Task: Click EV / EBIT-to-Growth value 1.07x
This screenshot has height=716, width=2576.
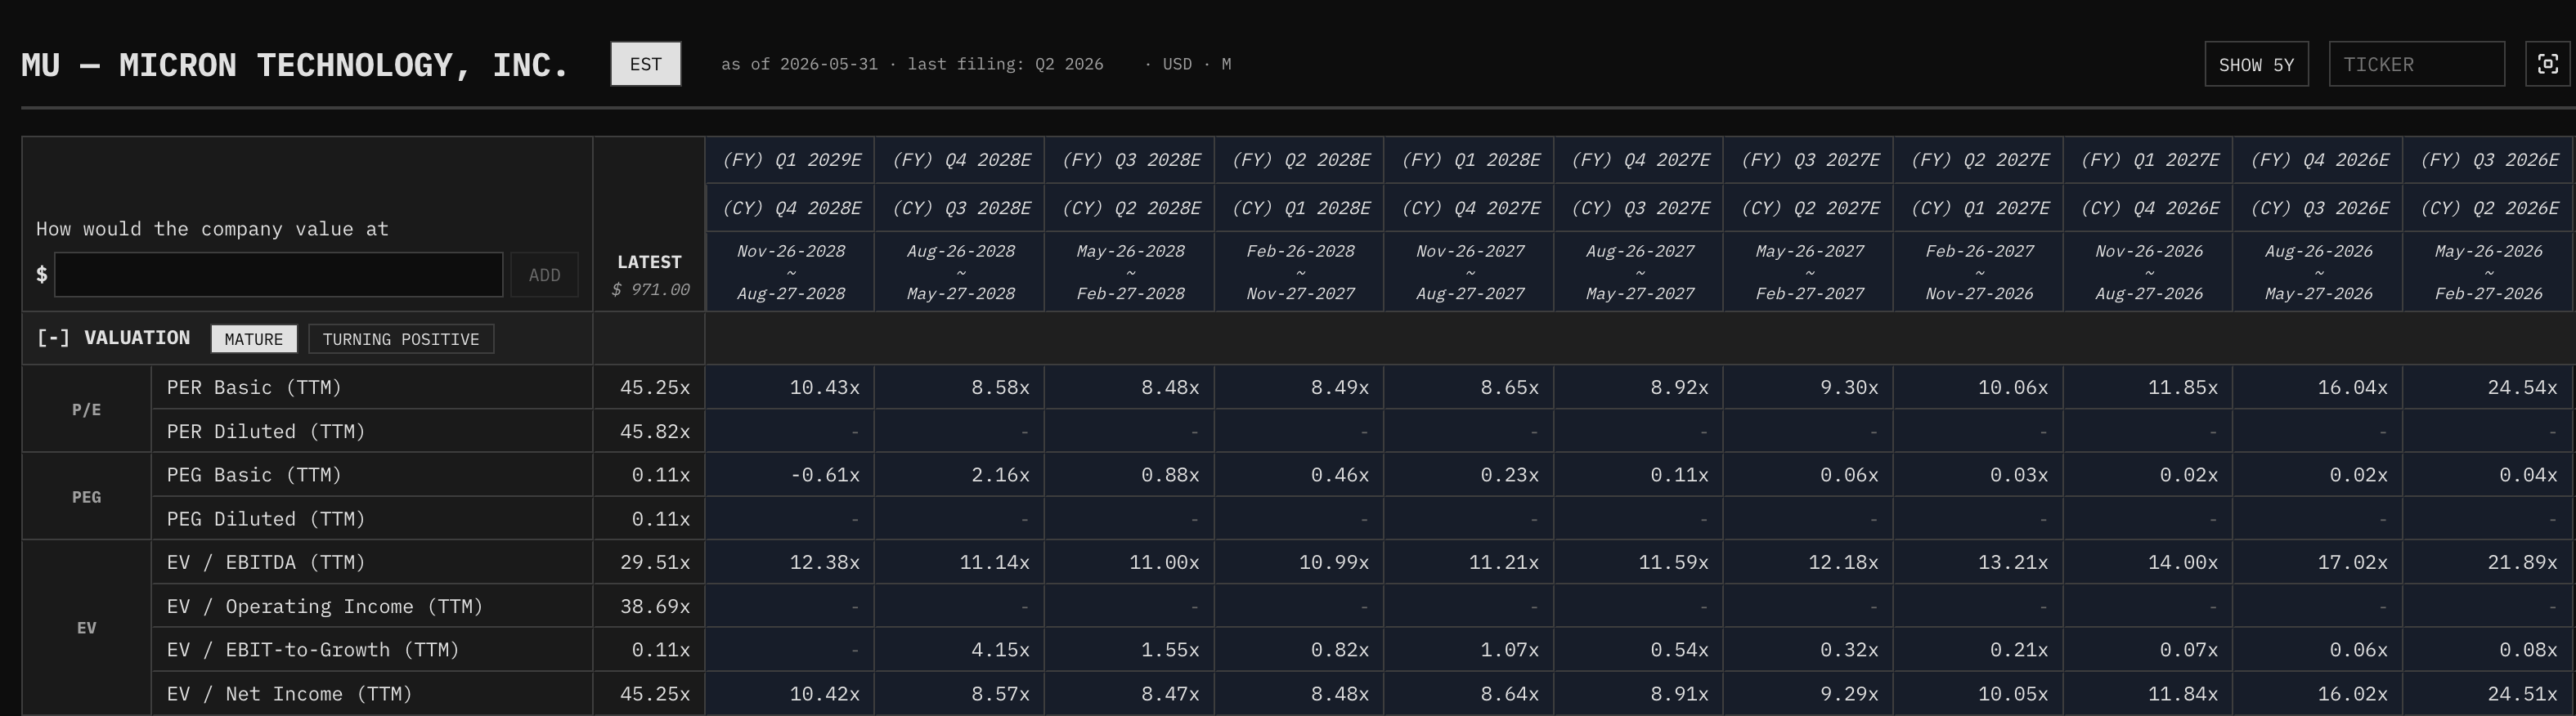Action: point(1470,650)
